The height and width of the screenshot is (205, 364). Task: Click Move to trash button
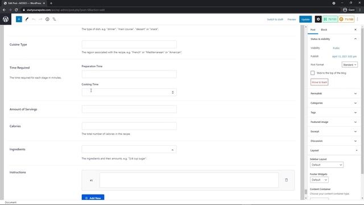(319, 82)
